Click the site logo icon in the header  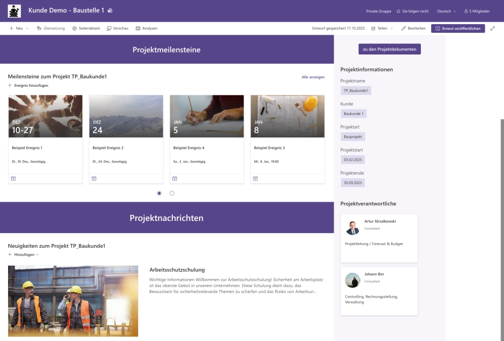tap(15, 11)
